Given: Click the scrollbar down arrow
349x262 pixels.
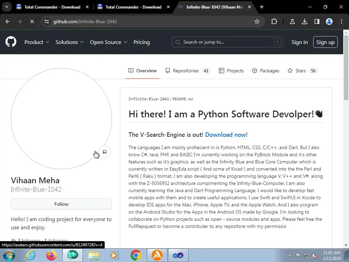Looking at the screenshot, I should [x=346, y=245].
